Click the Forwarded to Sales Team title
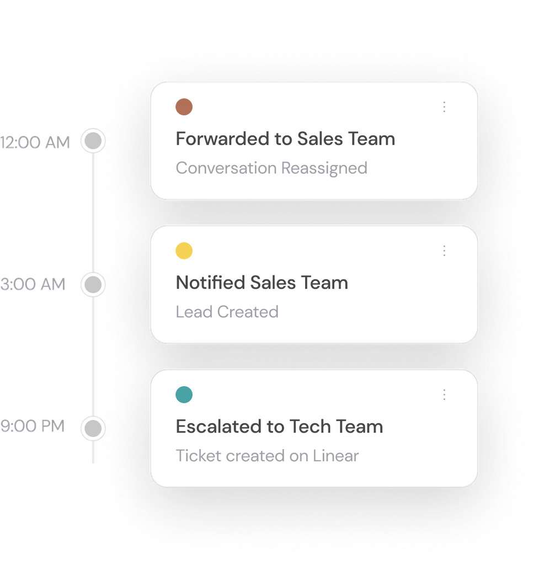 (x=285, y=138)
